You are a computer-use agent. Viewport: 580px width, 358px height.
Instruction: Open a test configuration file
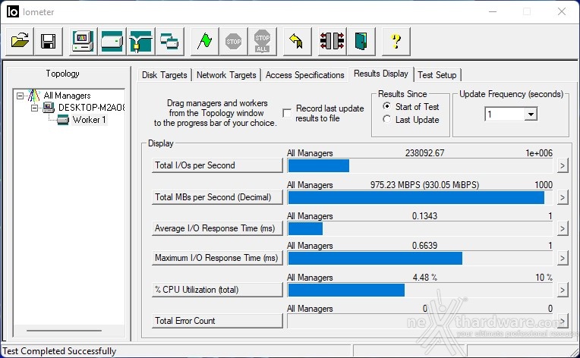[x=20, y=42]
